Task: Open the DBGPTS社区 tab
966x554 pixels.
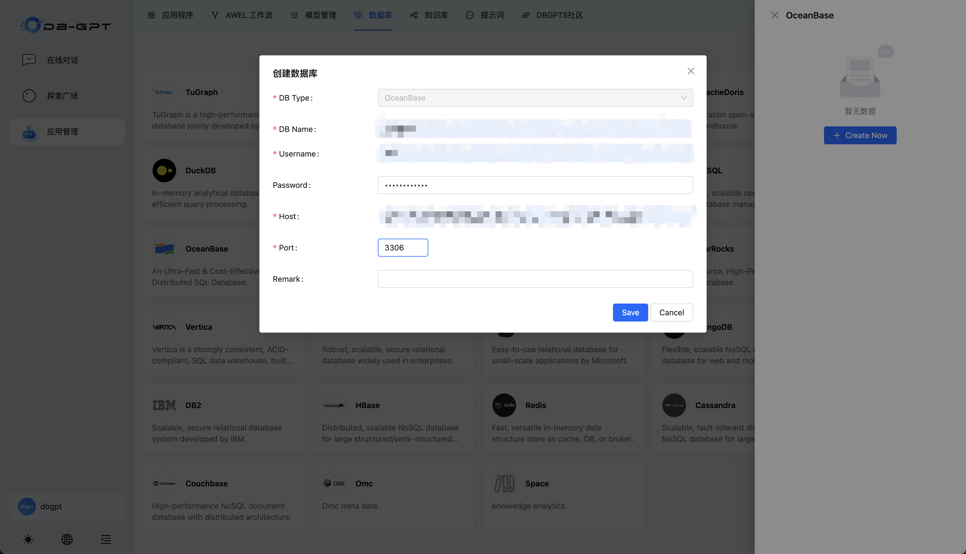Action: 552,15
